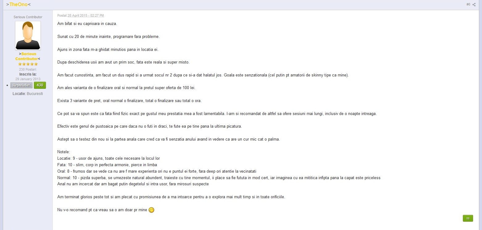Click the green 11 likes badge

click(x=468, y=218)
